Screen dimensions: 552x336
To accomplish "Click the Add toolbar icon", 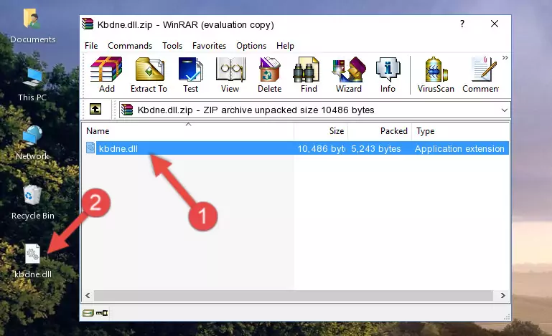I will click(107, 75).
